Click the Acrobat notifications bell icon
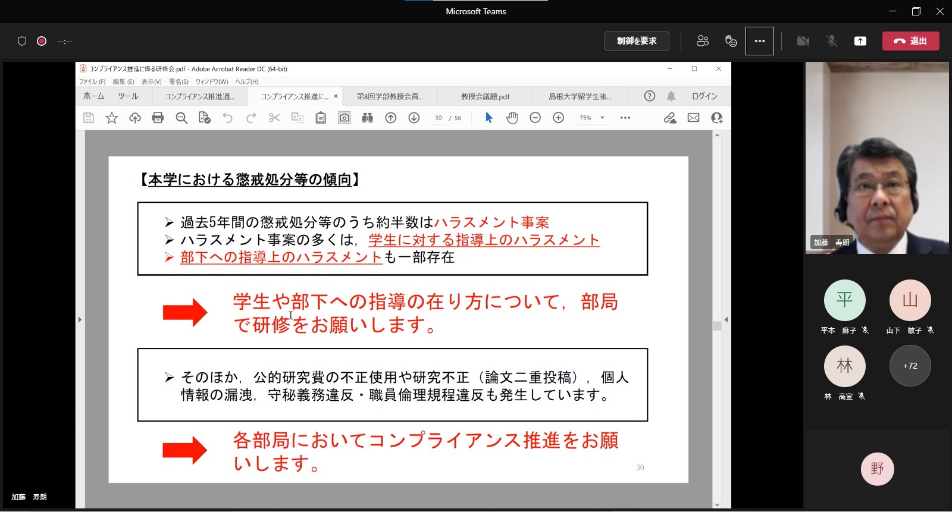This screenshot has width=952, height=512. click(x=671, y=96)
